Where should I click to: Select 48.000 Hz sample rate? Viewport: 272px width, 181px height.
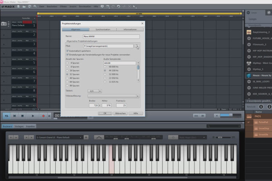coord(105,67)
